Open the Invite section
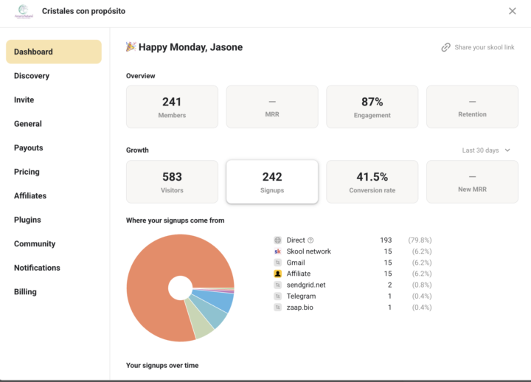The height and width of the screenshot is (382, 531). [54, 100]
